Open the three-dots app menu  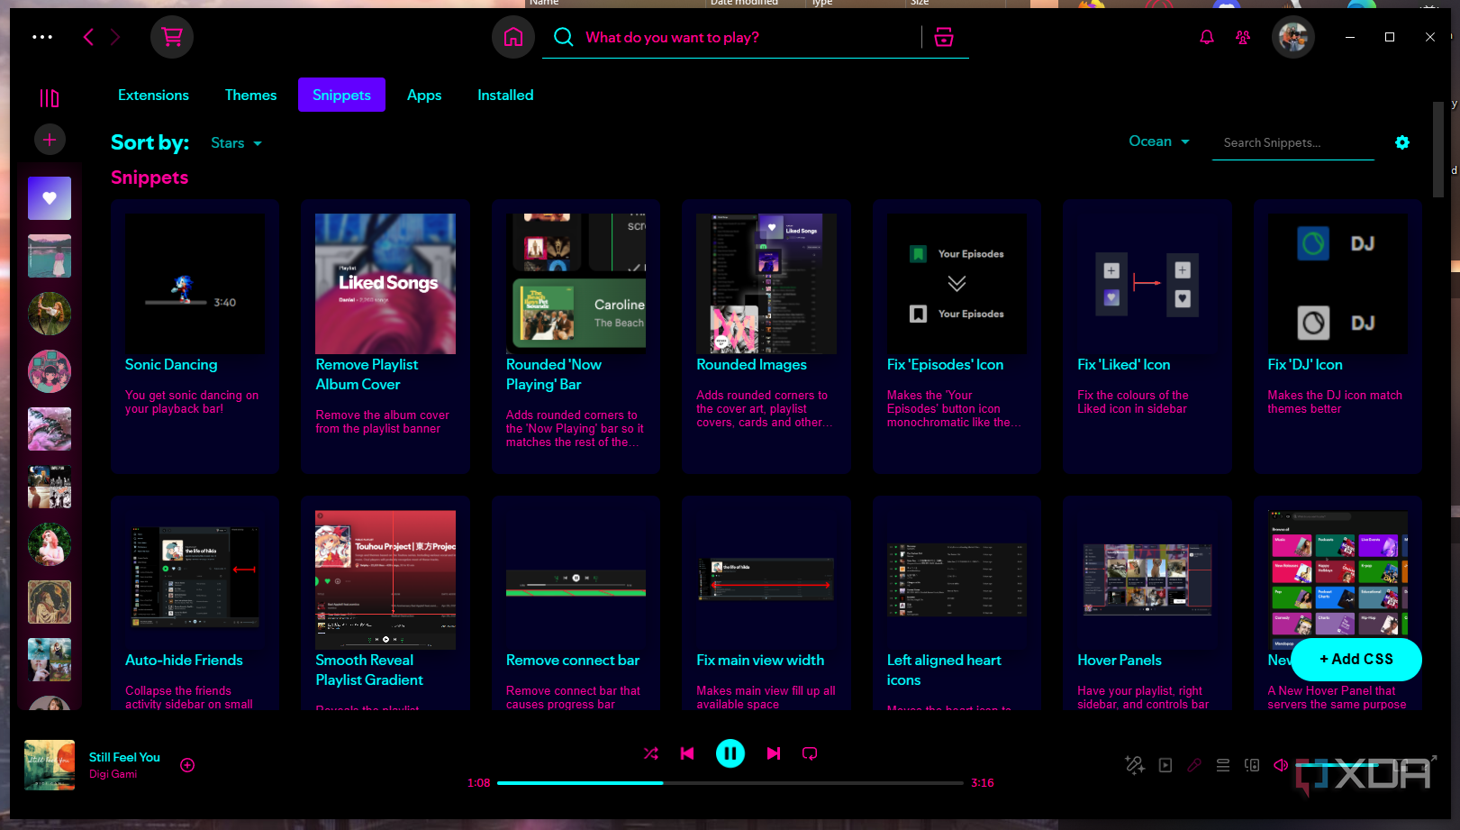coord(42,37)
